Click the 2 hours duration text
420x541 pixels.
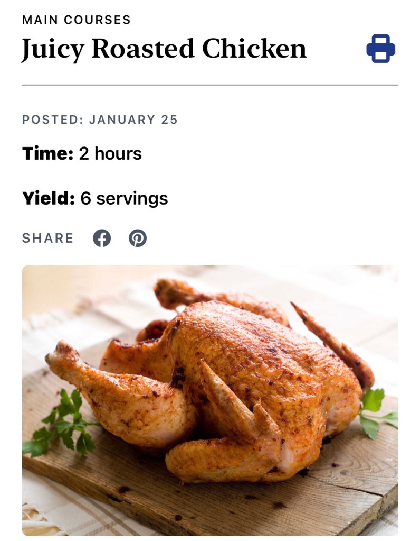pyautogui.click(x=110, y=154)
